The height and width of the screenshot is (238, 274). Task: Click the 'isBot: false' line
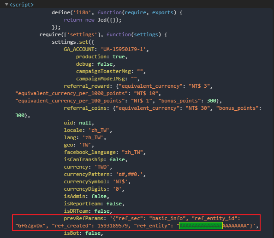83,233
